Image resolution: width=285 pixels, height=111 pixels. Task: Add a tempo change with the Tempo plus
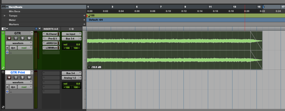coord(84,16)
